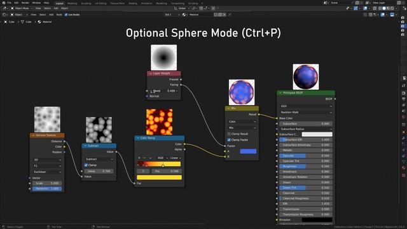Image resolution: width=407 pixels, height=229 pixels.
Task: Open the File menu
Action: click(x=10, y=3)
